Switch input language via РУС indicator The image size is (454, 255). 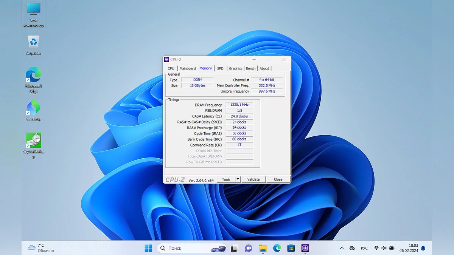[364, 248]
